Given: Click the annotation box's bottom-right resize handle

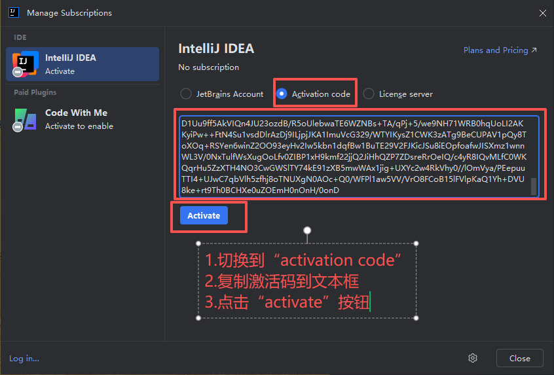Looking at the screenshot, I should (x=416, y=319).
